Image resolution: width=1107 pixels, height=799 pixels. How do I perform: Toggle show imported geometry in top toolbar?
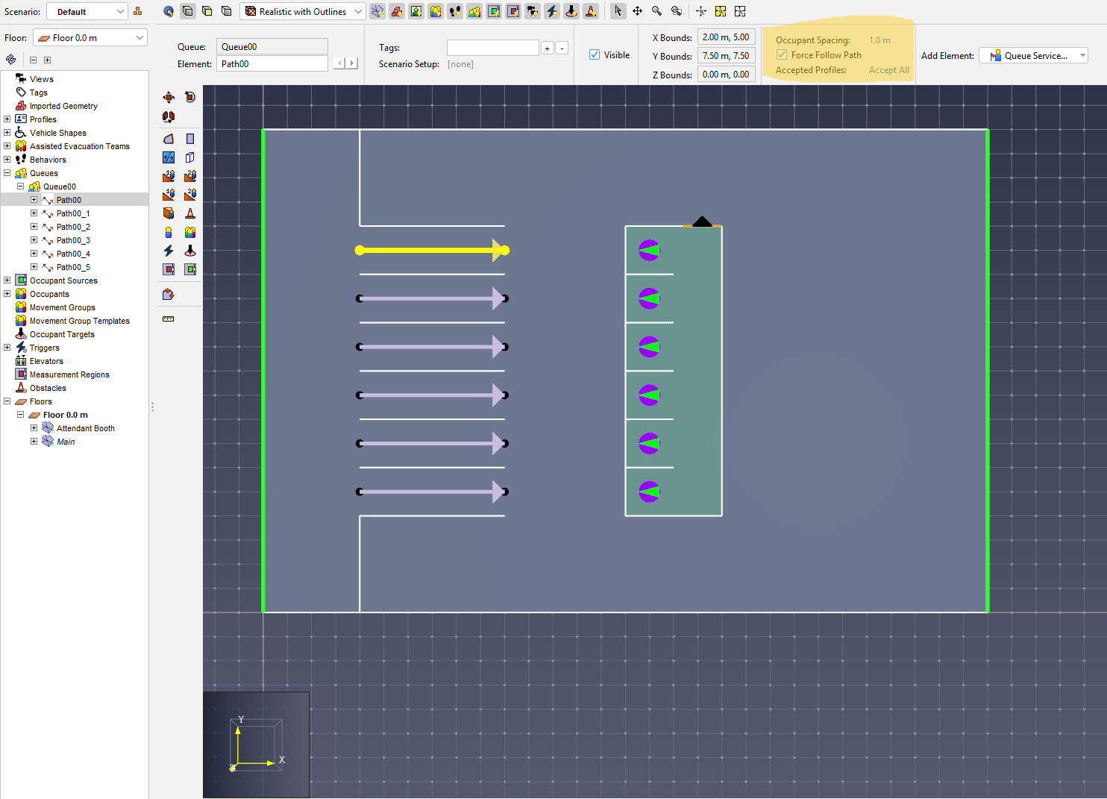pos(397,11)
